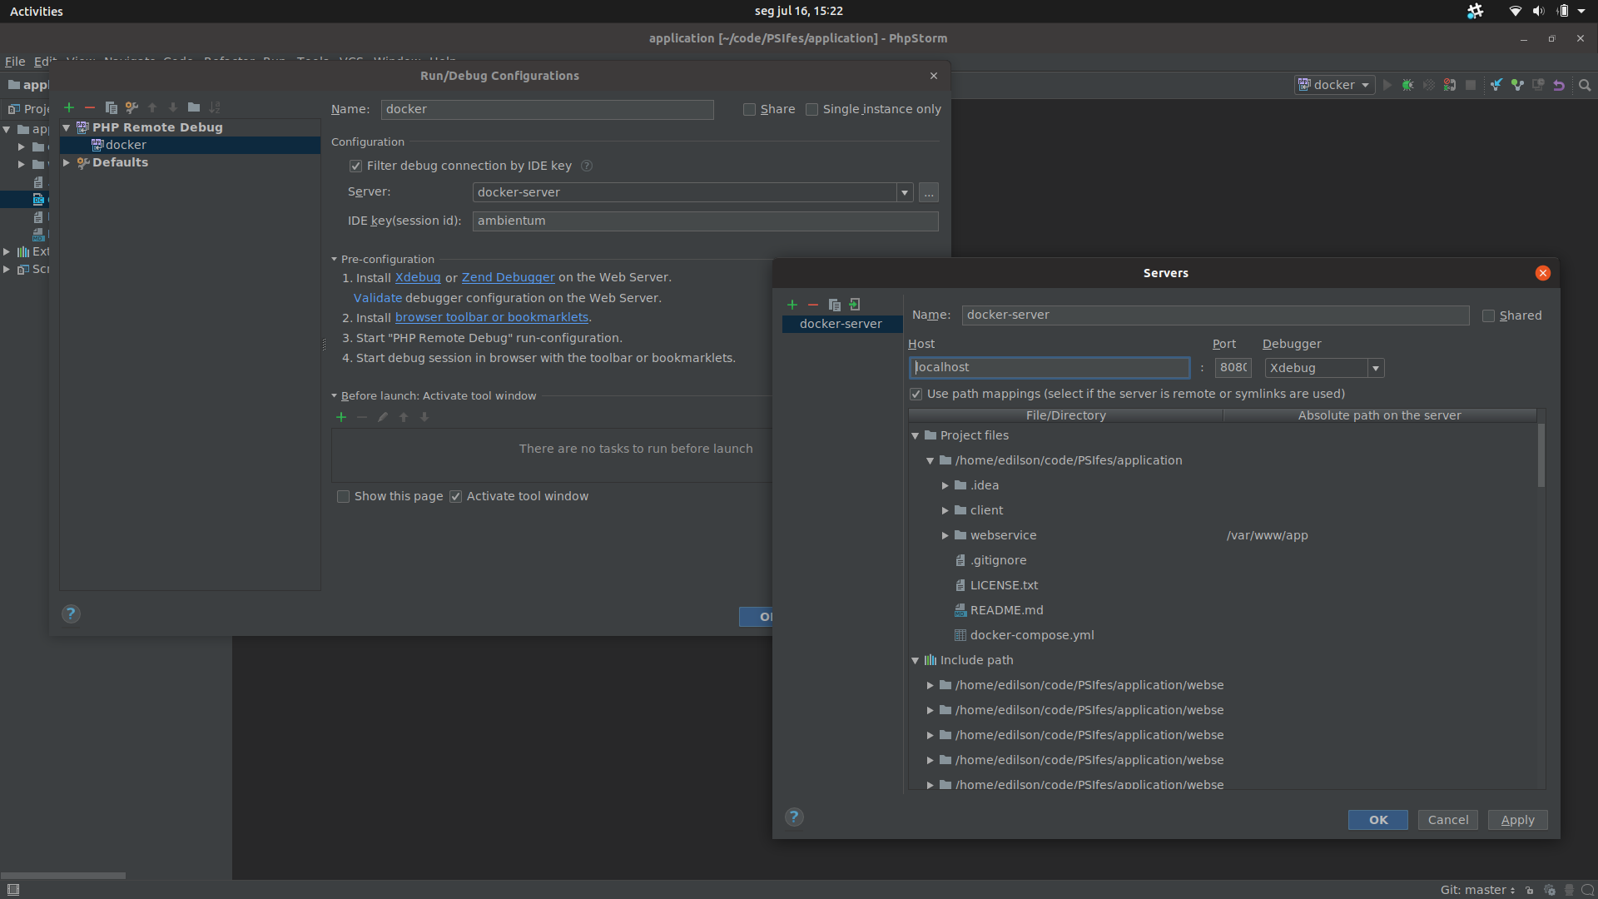1598x899 pixels.
Task: Uncheck Filter debug connection by IDE key
Action: [355, 166]
